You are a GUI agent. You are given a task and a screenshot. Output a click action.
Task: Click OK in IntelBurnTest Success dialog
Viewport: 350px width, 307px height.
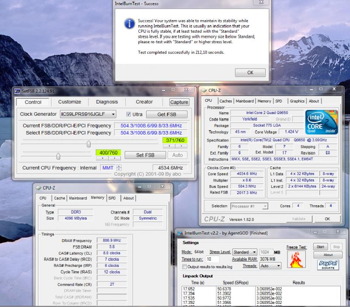click(250, 72)
